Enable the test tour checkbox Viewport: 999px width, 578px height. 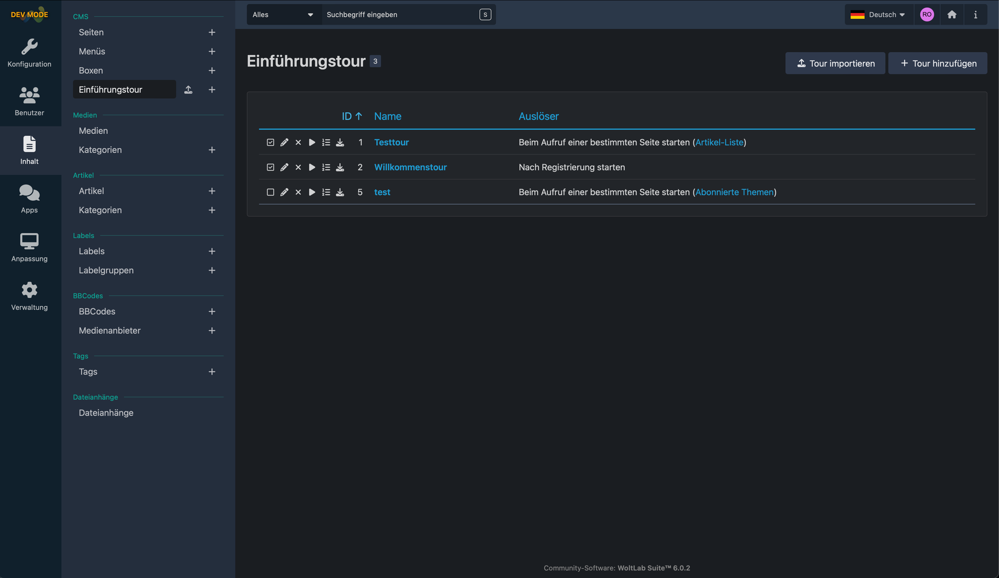click(271, 192)
